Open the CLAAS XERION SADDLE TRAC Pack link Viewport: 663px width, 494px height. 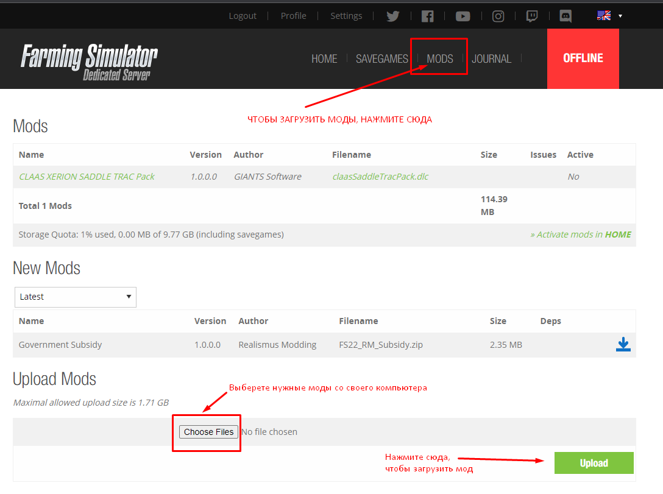click(87, 177)
